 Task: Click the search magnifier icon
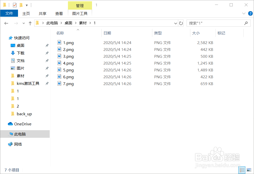point(246,23)
